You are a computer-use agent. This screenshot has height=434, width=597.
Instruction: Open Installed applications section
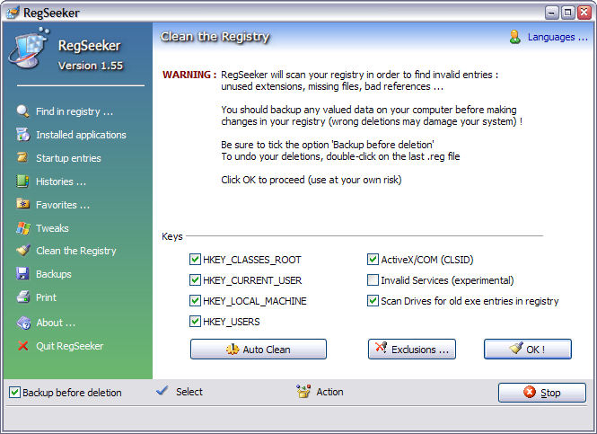(x=81, y=135)
